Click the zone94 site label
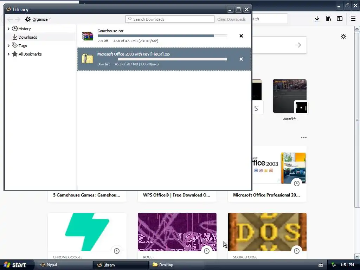 coord(289,118)
